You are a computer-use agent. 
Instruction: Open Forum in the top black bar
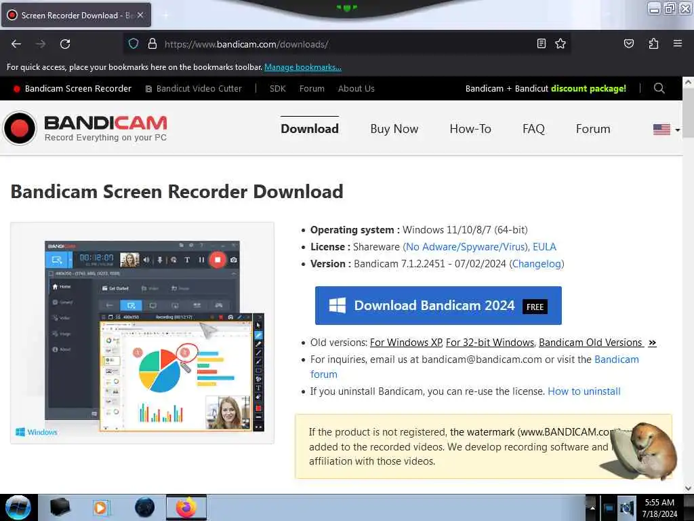312,89
